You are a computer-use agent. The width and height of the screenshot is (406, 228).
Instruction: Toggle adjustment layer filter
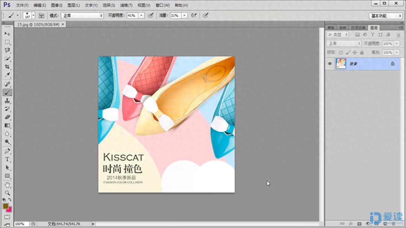(x=365, y=35)
